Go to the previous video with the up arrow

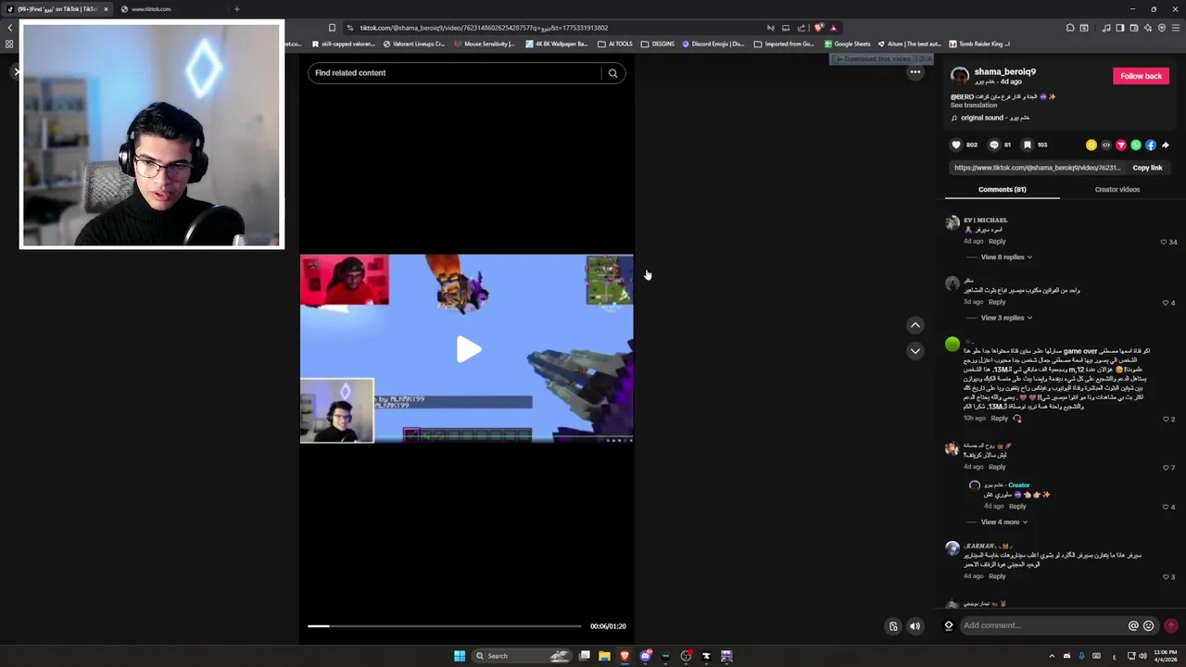915,325
